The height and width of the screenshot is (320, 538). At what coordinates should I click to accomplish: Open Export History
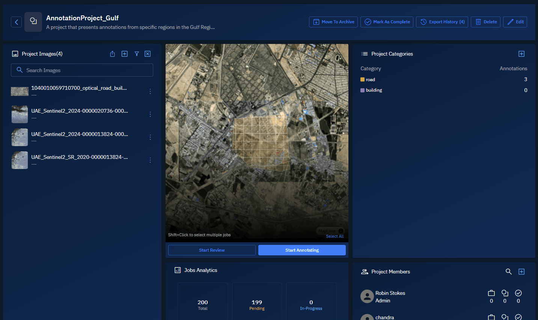(x=442, y=22)
